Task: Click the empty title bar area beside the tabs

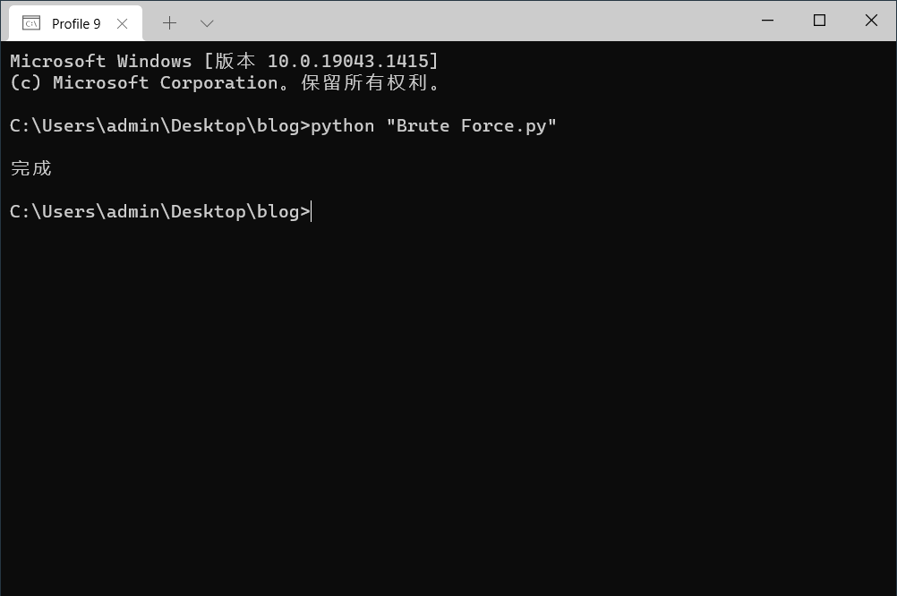Action: [x=481, y=21]
